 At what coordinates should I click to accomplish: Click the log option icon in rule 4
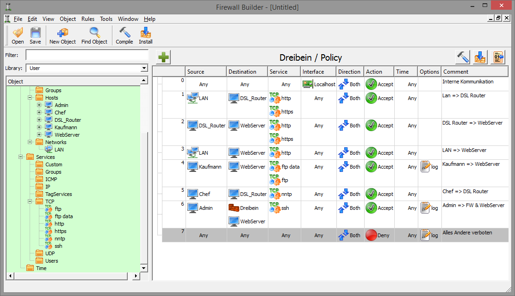(x=426, y=167)
